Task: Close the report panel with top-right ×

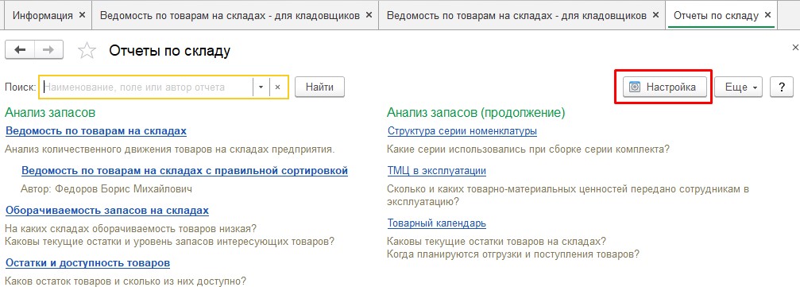Action: pyautogui.click(x=795, y=48)
